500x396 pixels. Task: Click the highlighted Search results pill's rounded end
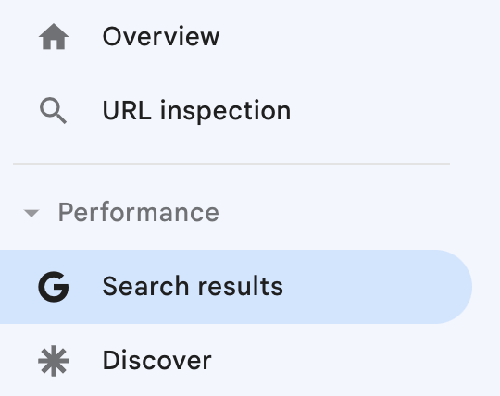tap(453, 287)
